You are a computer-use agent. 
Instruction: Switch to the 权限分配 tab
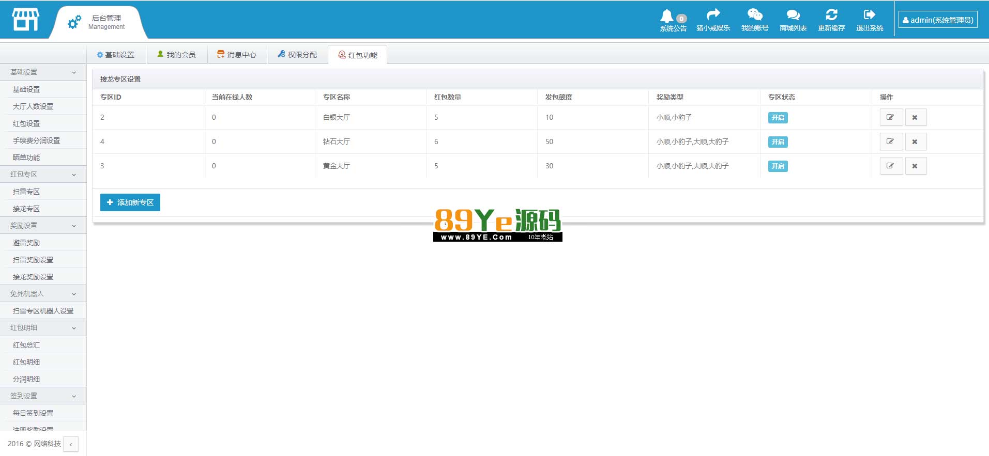(298, 55)
